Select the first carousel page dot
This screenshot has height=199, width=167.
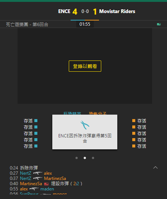coord(77,158)
